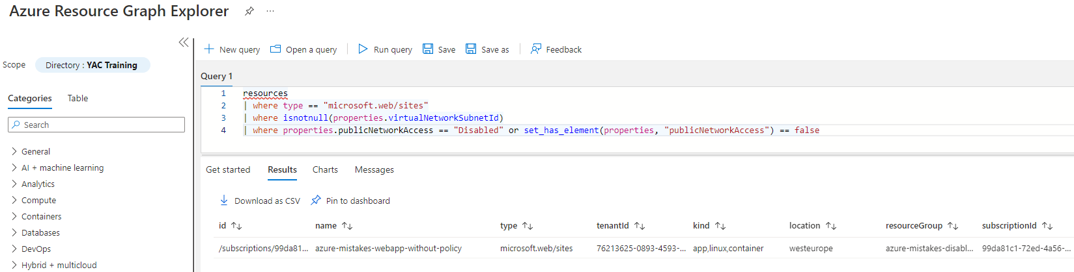Screen dimensions: 1074x272
Task: Click the isnotnull function on line 3
Action: pyautogui.click(x=305, y=117)
